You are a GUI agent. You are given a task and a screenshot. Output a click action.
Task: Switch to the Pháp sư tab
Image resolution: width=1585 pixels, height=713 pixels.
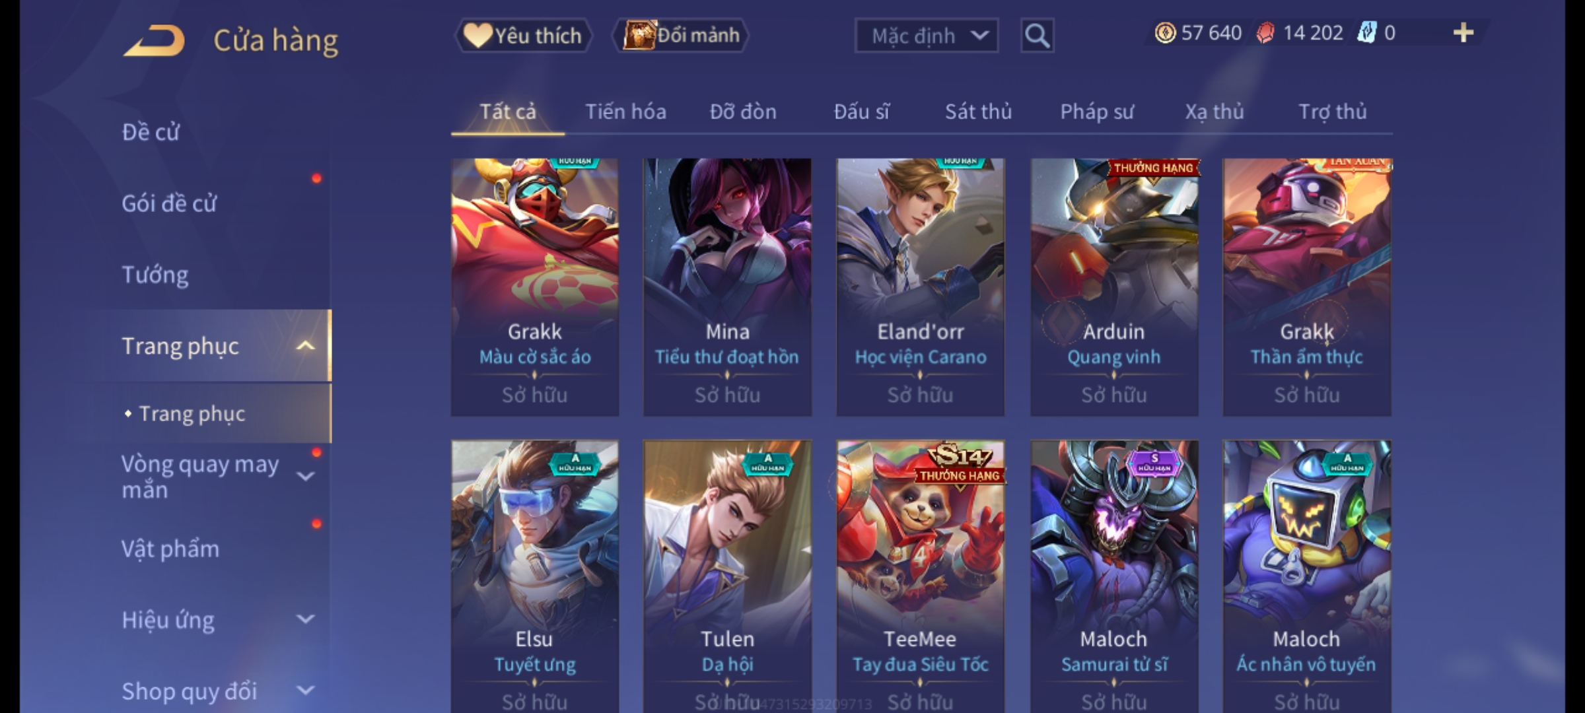(1097, 112)
